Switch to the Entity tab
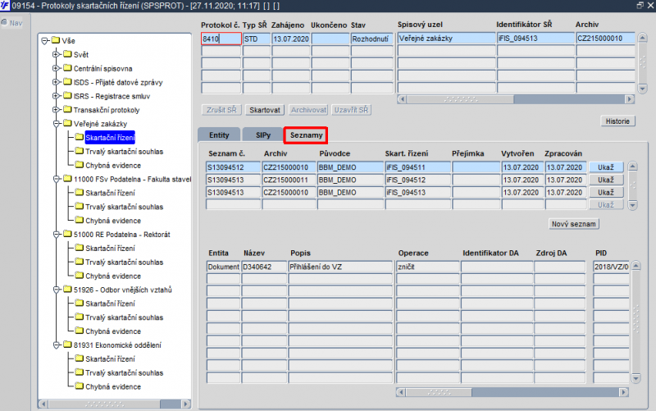This screenshot has width=656, height=411. (x=219, y=135)
